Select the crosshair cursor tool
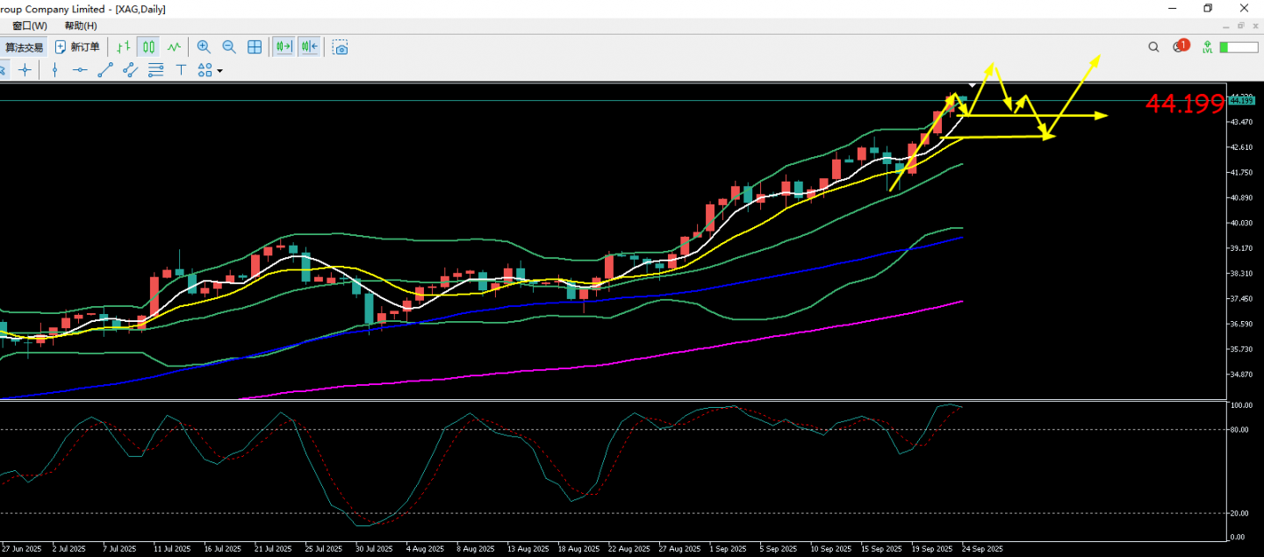 point(25,70)
